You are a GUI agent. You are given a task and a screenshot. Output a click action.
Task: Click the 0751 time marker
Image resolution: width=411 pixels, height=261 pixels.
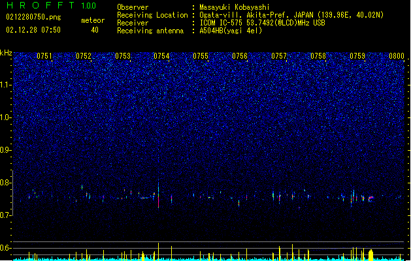tap(44, 56)
